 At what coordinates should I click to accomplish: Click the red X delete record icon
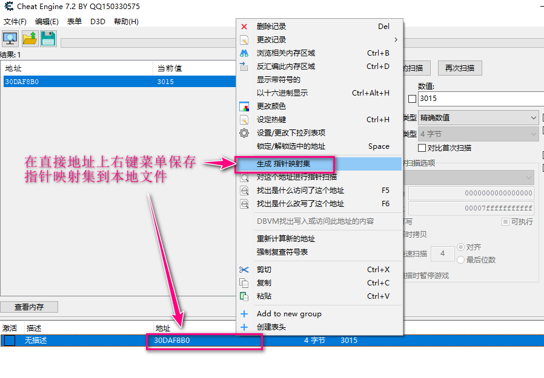click(x=244, y=27)
